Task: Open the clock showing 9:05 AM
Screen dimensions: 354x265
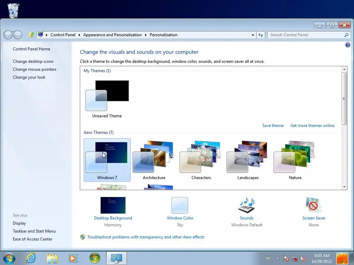Action: (322, 258)
